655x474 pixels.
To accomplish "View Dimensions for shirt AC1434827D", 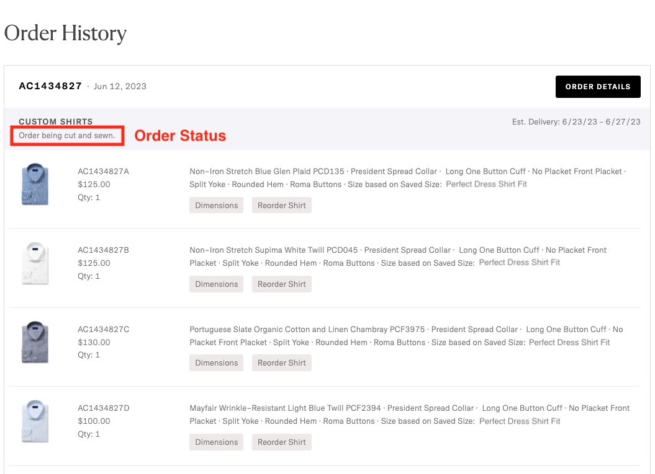I will click(x=216, y=442).
